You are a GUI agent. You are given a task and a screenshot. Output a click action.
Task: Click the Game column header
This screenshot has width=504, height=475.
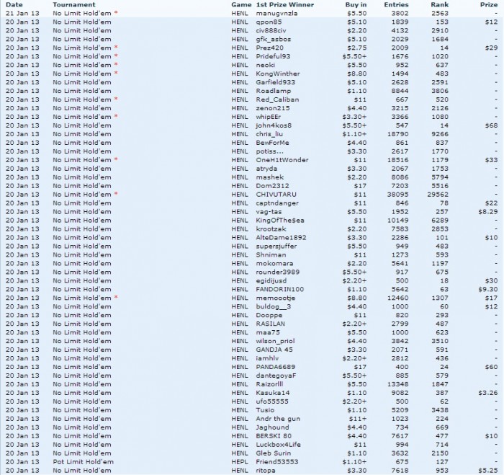point(241,4)
